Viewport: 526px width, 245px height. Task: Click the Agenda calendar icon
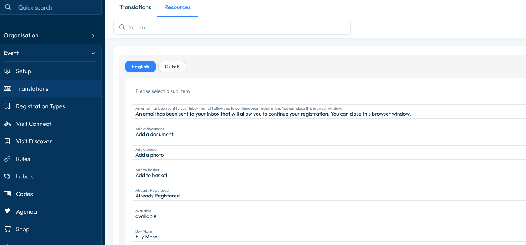pos(7,211)
